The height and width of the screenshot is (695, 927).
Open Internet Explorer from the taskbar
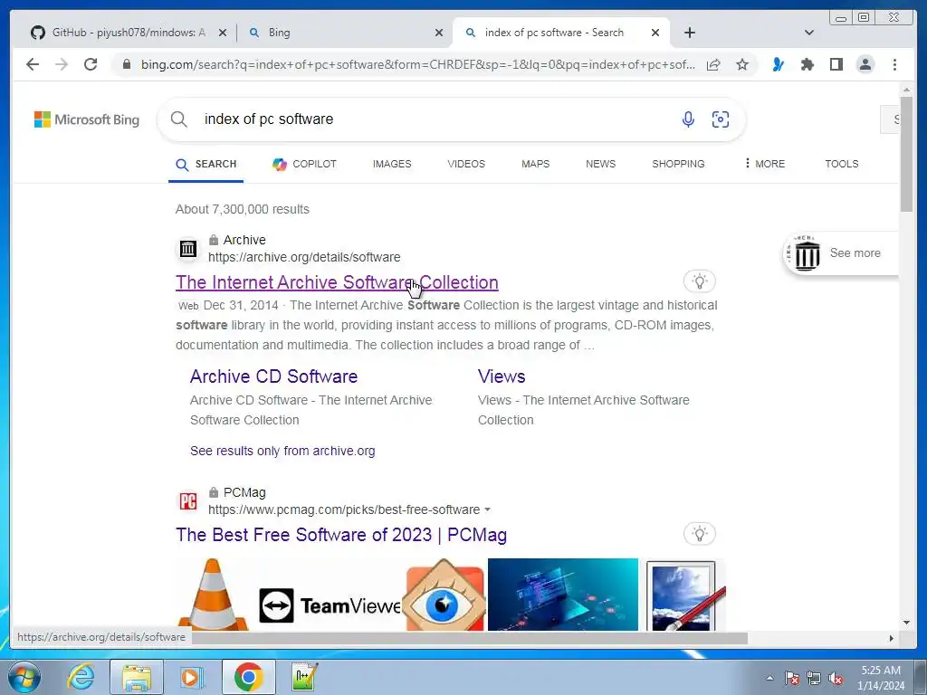[x=81, y=677]
